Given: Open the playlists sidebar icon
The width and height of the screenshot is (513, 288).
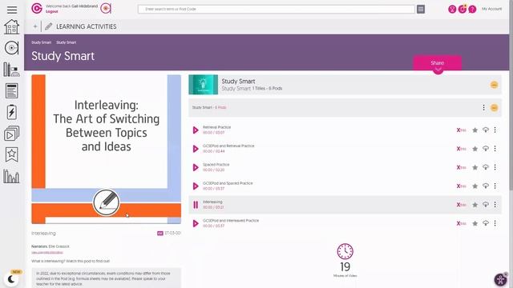Looking at the screenshot, I should point(11,134).
